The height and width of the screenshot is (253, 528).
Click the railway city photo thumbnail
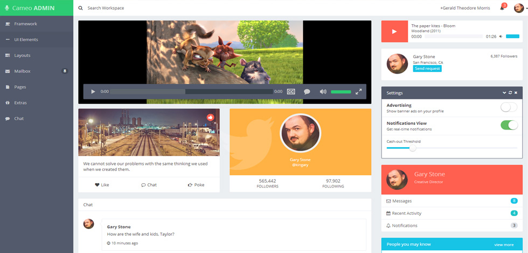click(x=149, y=132)
